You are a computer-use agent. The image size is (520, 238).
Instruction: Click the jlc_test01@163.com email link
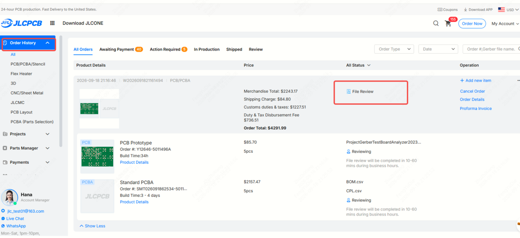click(25, 211)
